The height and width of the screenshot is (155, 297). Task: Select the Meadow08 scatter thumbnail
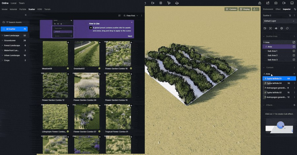[x=55, y=54]
